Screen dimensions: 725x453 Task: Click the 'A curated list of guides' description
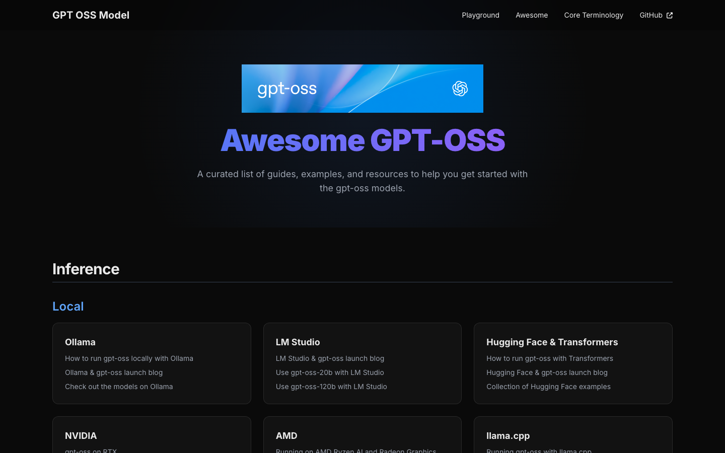click(x=362, y=181)
